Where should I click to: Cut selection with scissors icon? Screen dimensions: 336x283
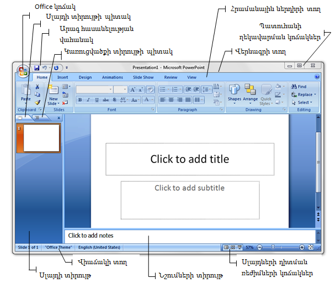pos(38,87)
